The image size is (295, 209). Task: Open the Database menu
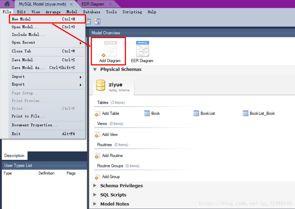click(x=91, y=12)
